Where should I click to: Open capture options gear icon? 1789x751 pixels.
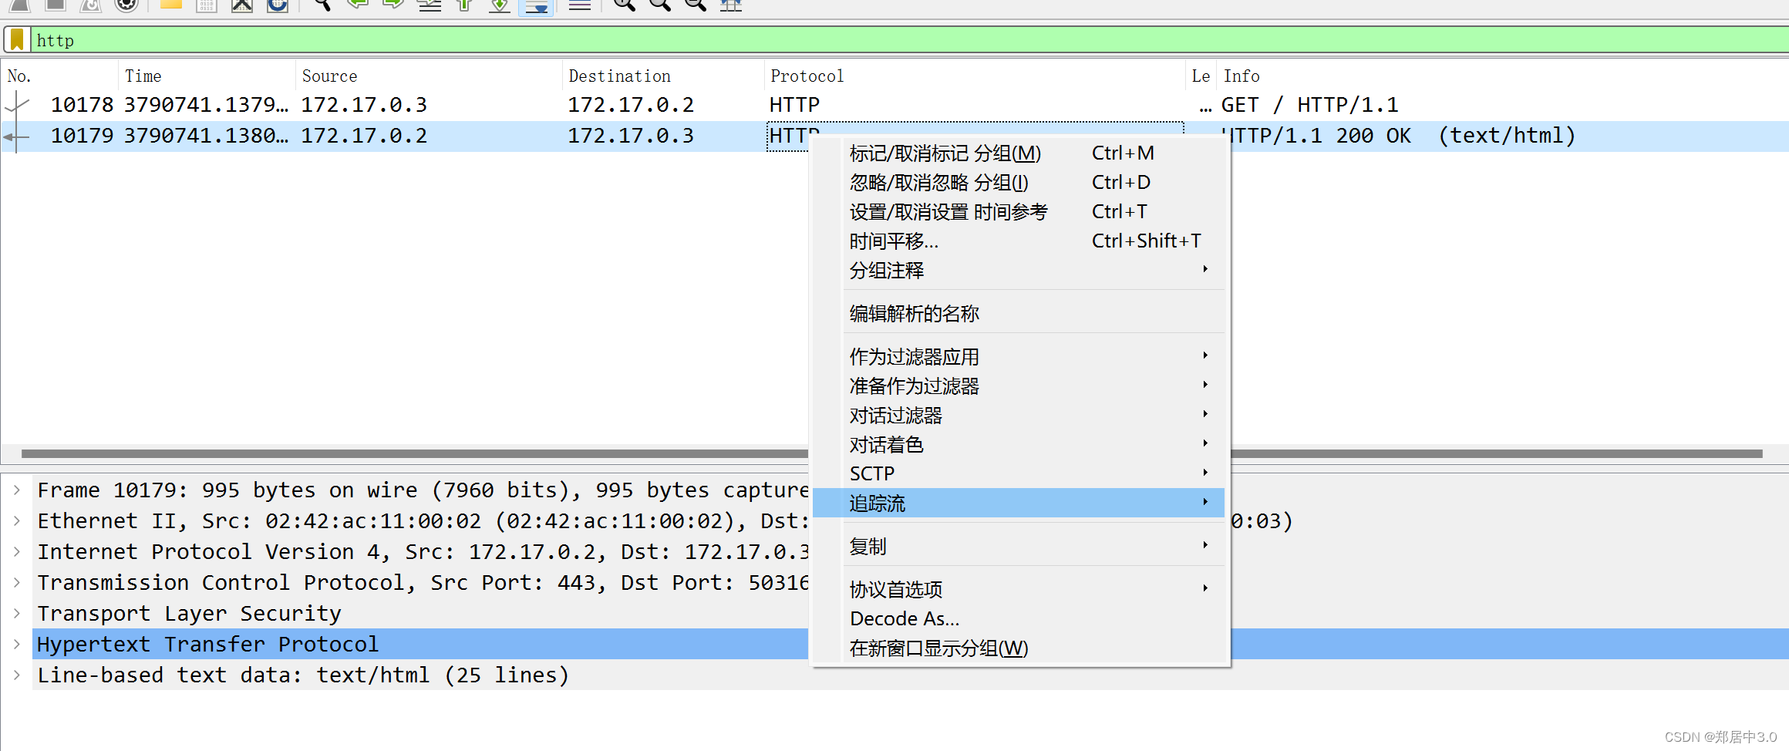[126, 5]
